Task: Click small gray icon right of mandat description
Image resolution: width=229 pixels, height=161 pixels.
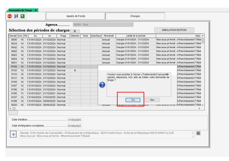Action: pos(198,133)
